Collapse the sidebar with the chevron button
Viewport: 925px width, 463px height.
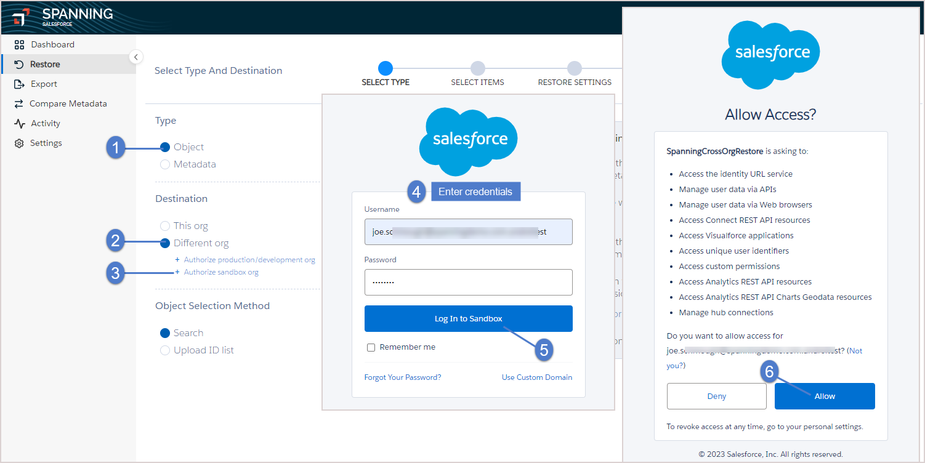tap(136, 57)
